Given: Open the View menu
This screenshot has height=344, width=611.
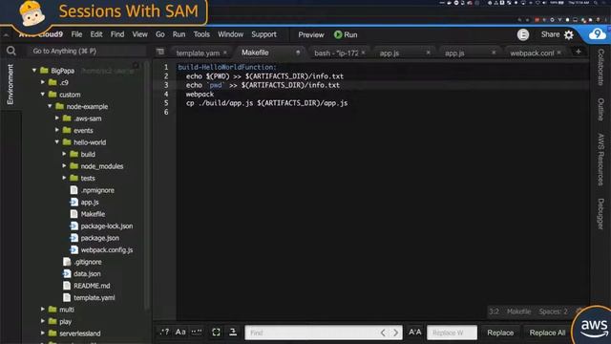Looking at the screenshot, I should (139, 34).
